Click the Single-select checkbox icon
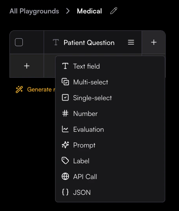This screenshot has height=211, width=179. [65, 97]
